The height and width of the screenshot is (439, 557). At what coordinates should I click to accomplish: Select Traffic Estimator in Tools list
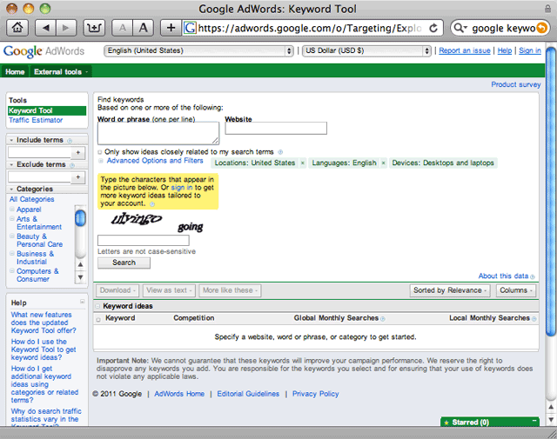click(x=36, y=120)
